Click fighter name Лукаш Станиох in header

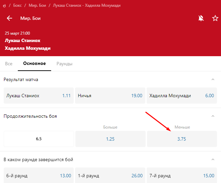point(23,41)
